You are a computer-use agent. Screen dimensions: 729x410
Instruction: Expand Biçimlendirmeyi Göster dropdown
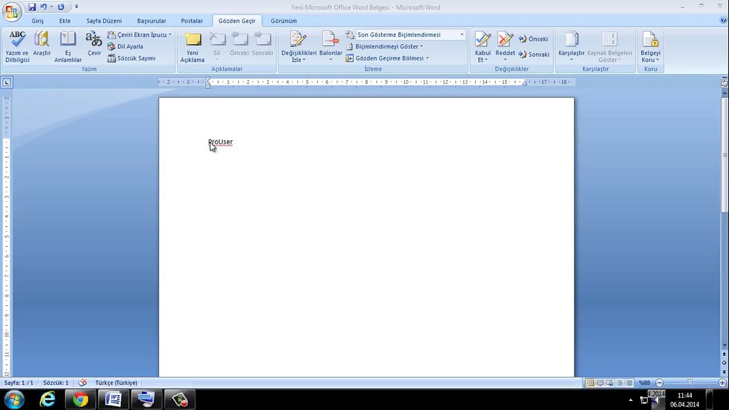click(x=421, y=47)
